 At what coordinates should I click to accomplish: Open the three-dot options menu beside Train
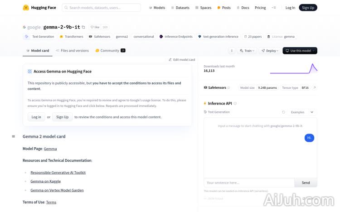232,51
